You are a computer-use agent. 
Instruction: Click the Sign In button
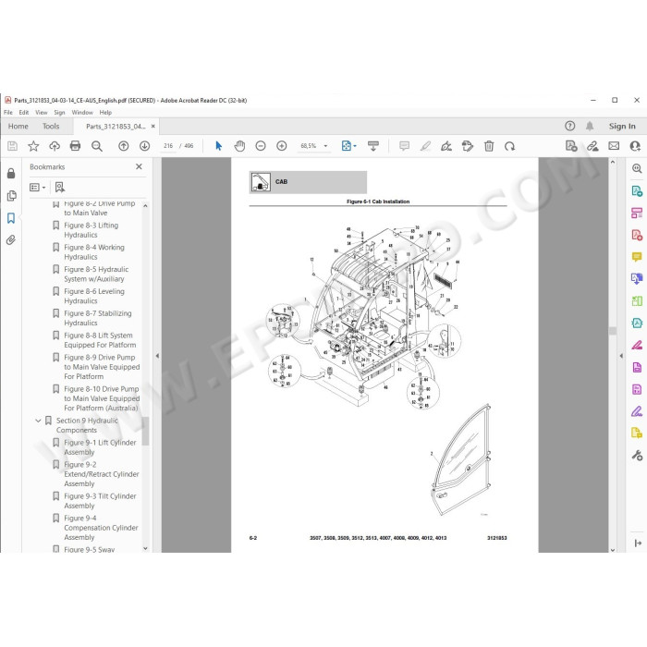pyautogui.click(x=622, y=127)
